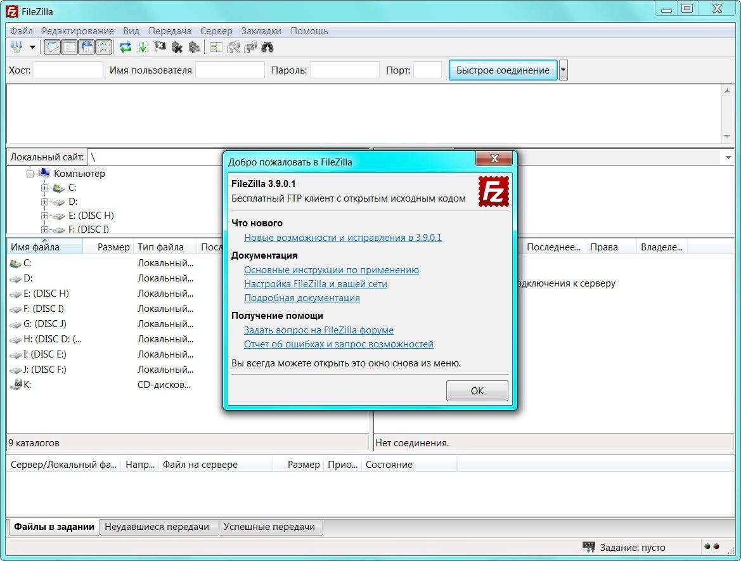Open Задать вопрос на FileZilla форуме link
741x561 pixels.
pyautogui.click(x=318, y=330)
